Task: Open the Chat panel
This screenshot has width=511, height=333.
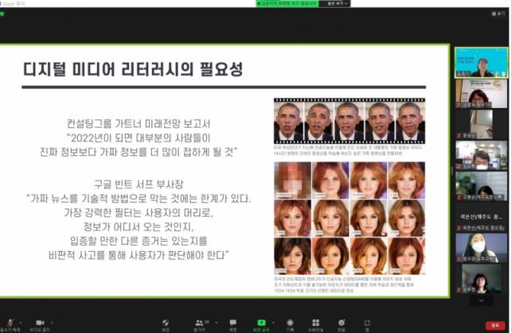Action: click(233, 321)
